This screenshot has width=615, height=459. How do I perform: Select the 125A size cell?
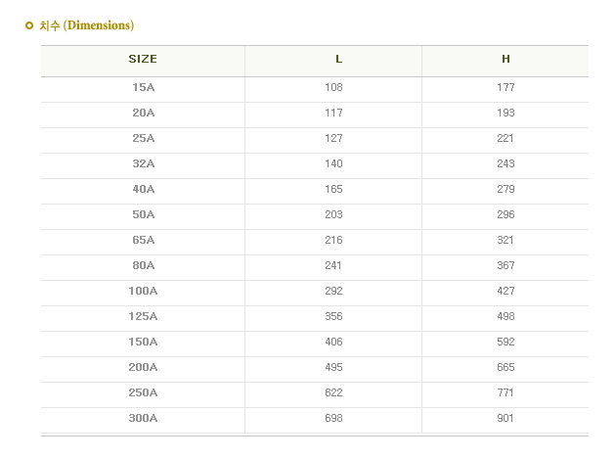pyautogui.click(x=143, y=316)
